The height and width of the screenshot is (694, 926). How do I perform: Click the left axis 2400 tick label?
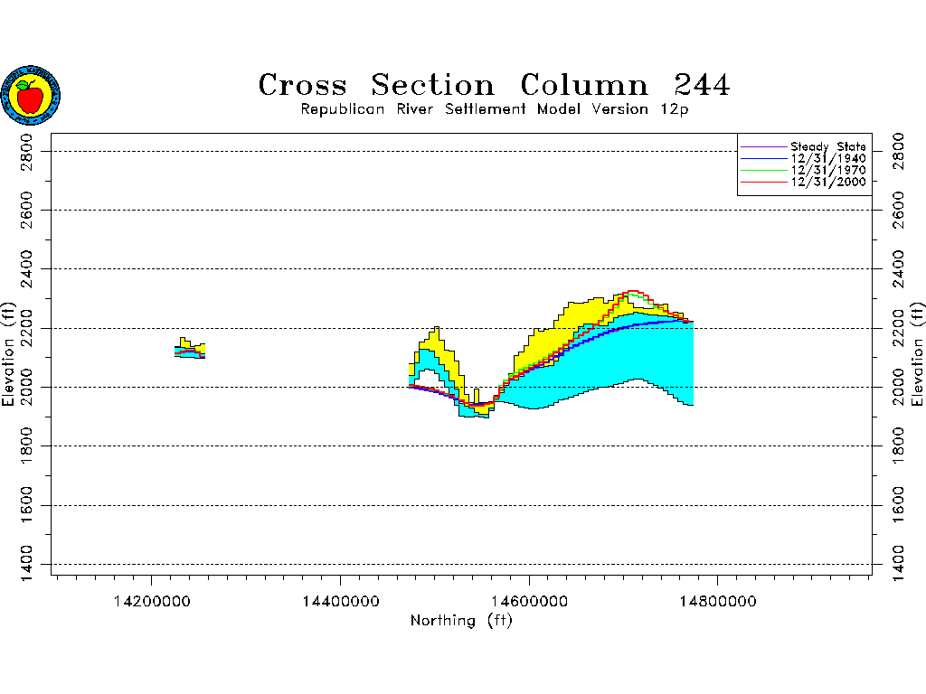tap(26, 269)
